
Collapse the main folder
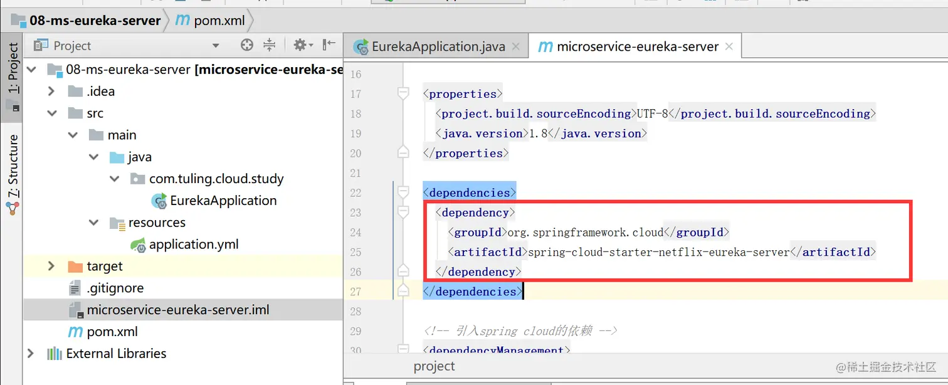point(73,135)
